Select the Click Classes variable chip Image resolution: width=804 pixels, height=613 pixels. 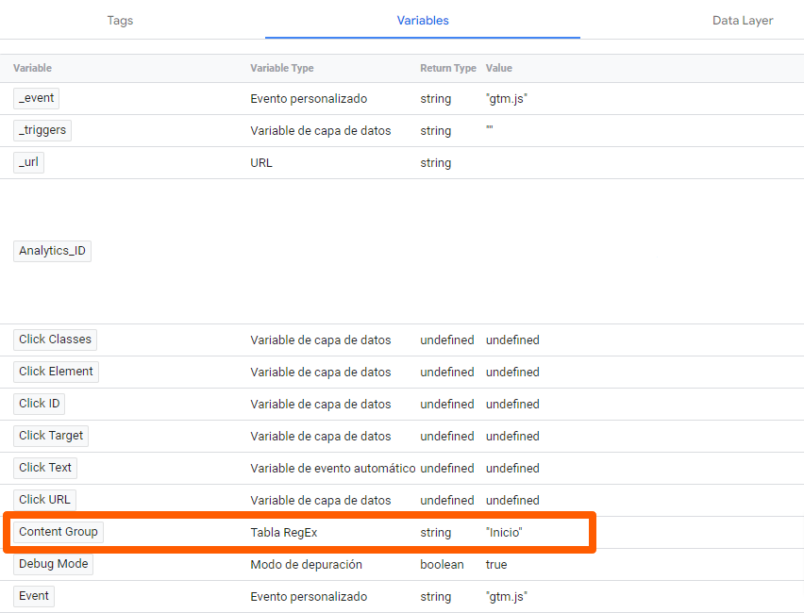click(x=55, y=340)
